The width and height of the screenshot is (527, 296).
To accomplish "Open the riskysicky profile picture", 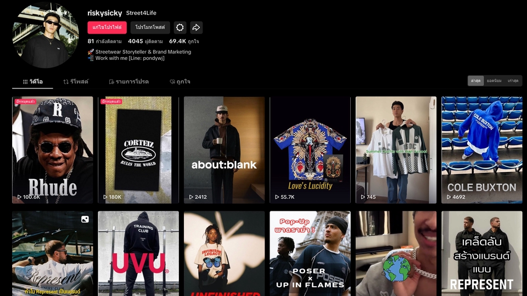I will (46, 35).
